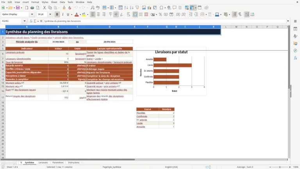Screen dimensions: 300x169
Task: Toggle Wrap Text
Action: coord(129,14)
